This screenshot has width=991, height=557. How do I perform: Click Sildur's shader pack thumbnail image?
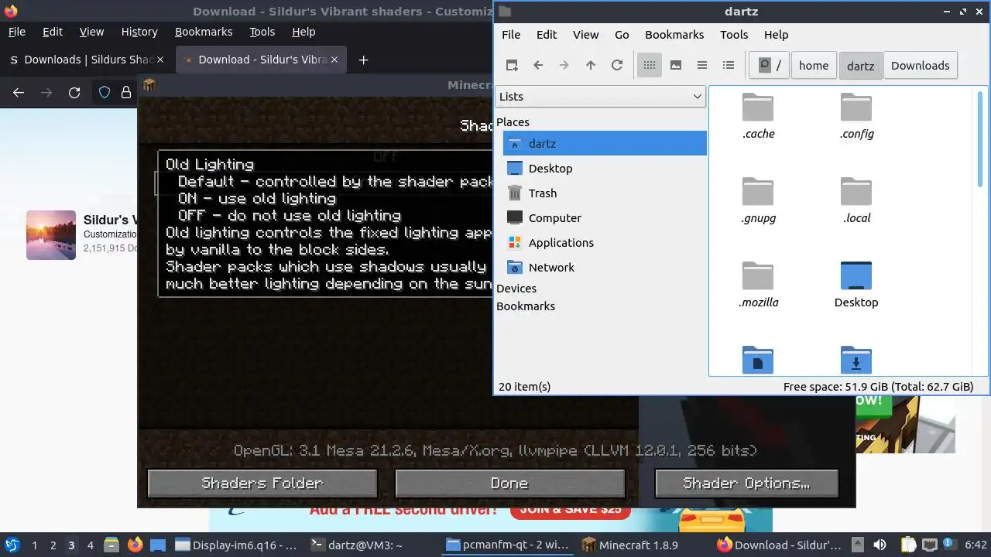click(x=51, y=235)
